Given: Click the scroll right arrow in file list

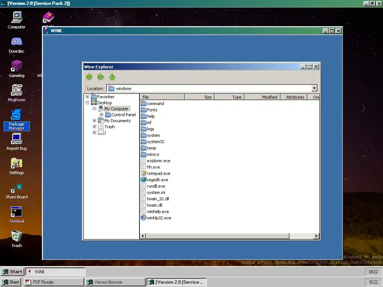Looking at the screenshot, I should point(316,236).
